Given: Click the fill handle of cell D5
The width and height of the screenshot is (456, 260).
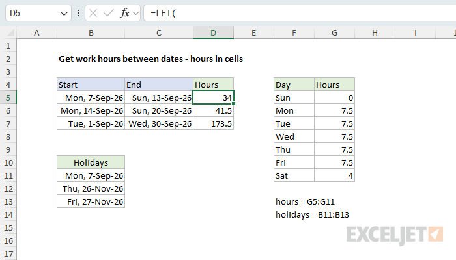Looking at the screenshot, I should [233, 103].
